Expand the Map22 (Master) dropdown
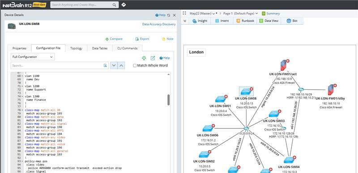The width and height of the screenshot is (358, 173). click(213, 14)
